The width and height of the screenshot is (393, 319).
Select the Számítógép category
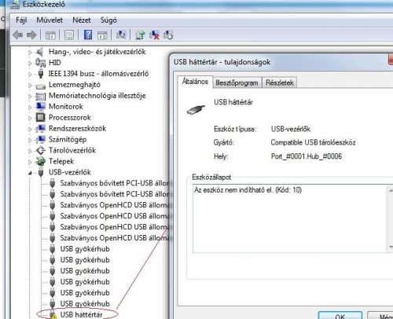click(x=68, y=139)
